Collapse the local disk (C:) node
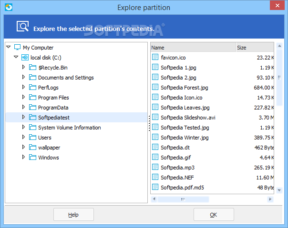Screen dimensions: 288x228 click(x=16, y=57)
